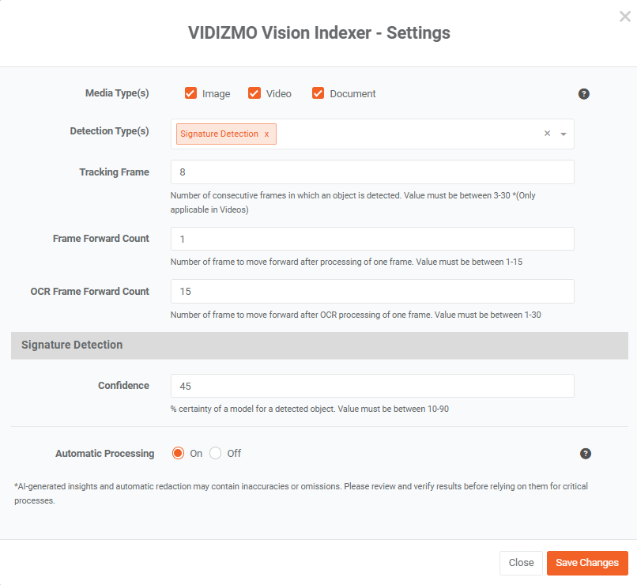Click the help icon beside Media Type(s)
The height and width of the screenshot is (585, 637).
[x=584, y=94]
